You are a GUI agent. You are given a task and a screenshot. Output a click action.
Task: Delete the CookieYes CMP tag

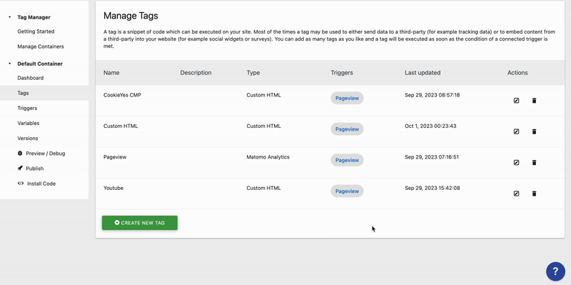tap(534, 101)
